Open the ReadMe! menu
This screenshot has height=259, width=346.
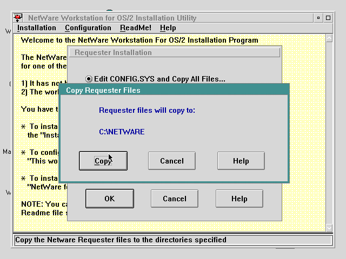coord(136,28)
